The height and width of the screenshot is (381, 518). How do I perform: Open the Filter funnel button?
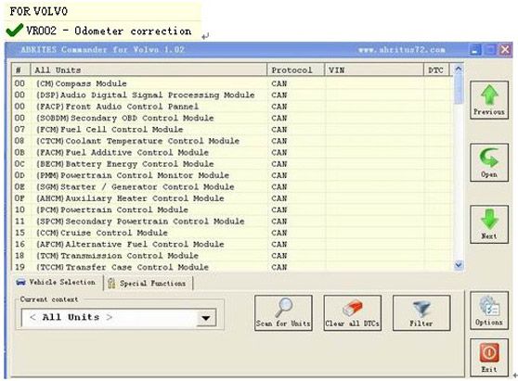[x=421, y=312]
